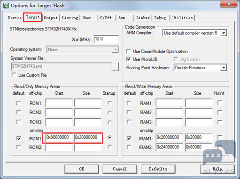Check the ROM2 default checkbox

click(19, 112)
